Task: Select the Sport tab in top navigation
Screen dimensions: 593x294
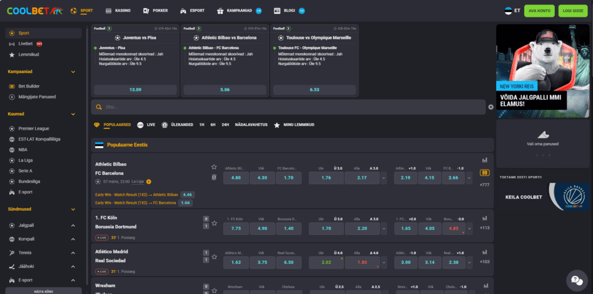Action: click(82, 10)
